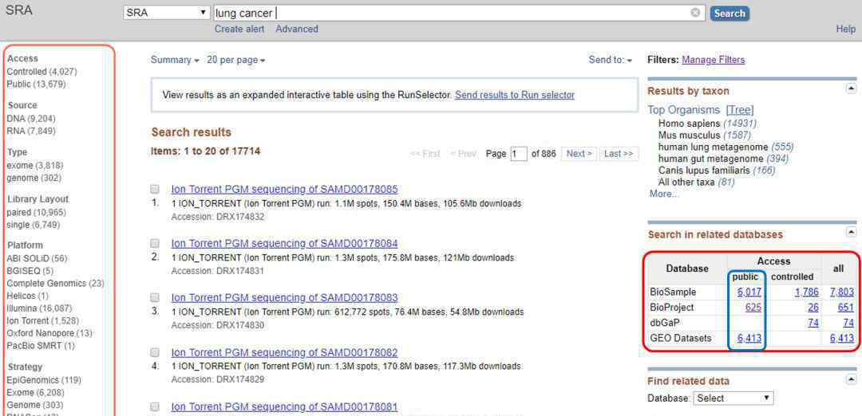
Task: Filter source by RNA
Action: (x=31, y=131)
